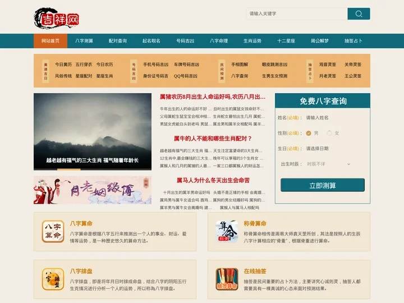Open article 牛年出生的人的命运好不好
Image resolution: width=404 pixels, height=303 pixels.
pos(186,109)
